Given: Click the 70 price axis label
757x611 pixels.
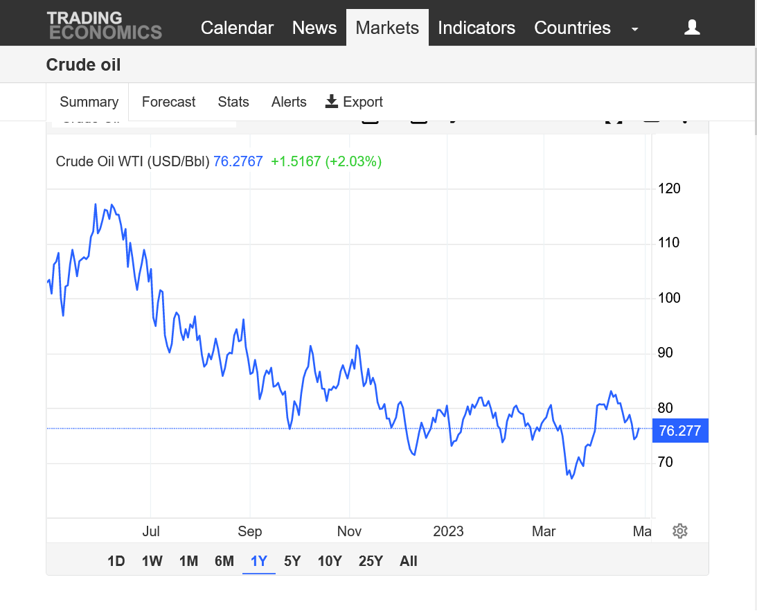Looking at the screenshot, I should point(666,462).
